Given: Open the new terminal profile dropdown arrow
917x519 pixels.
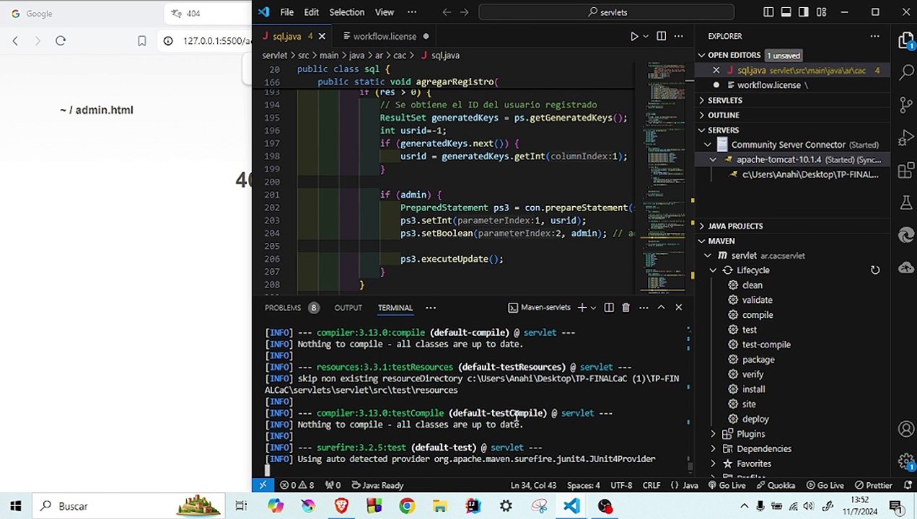Looking at the screenshot, I should coord(594,308).
